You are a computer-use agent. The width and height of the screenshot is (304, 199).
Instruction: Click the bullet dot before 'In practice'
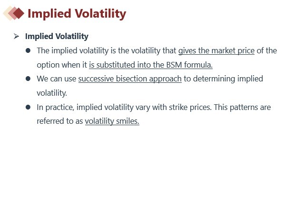tap(28, 107)
